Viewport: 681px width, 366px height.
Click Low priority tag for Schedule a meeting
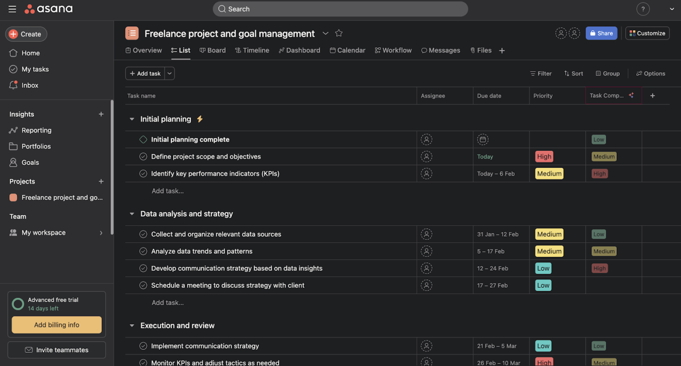click(x=543, y=285)
